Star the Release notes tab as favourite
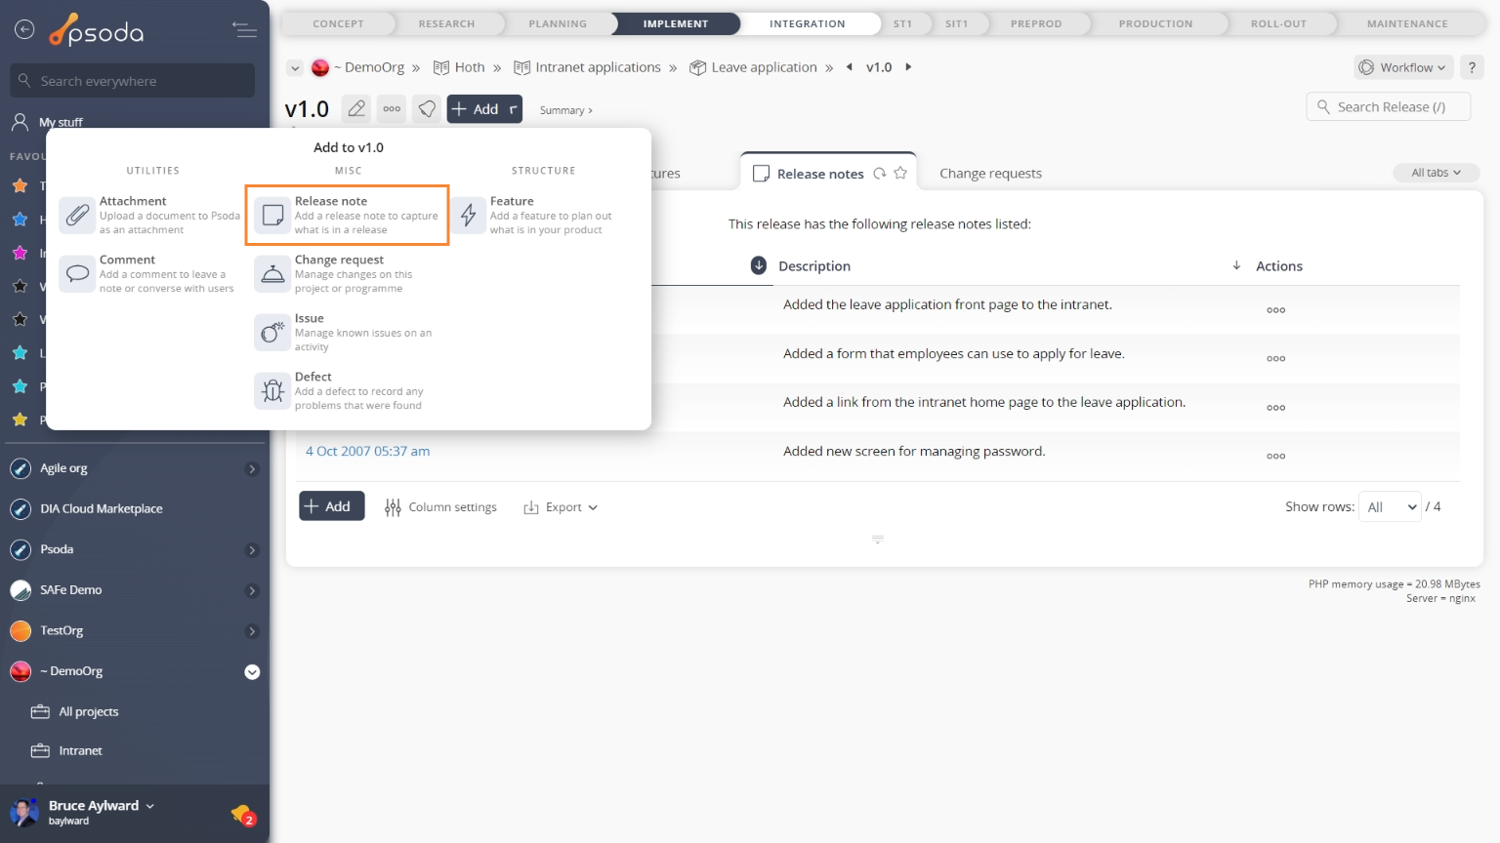The width and height of the screenshot is (1500, 843). [900, 173]
